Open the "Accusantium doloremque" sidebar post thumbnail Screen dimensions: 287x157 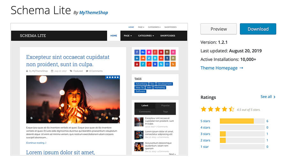point(139,147)
